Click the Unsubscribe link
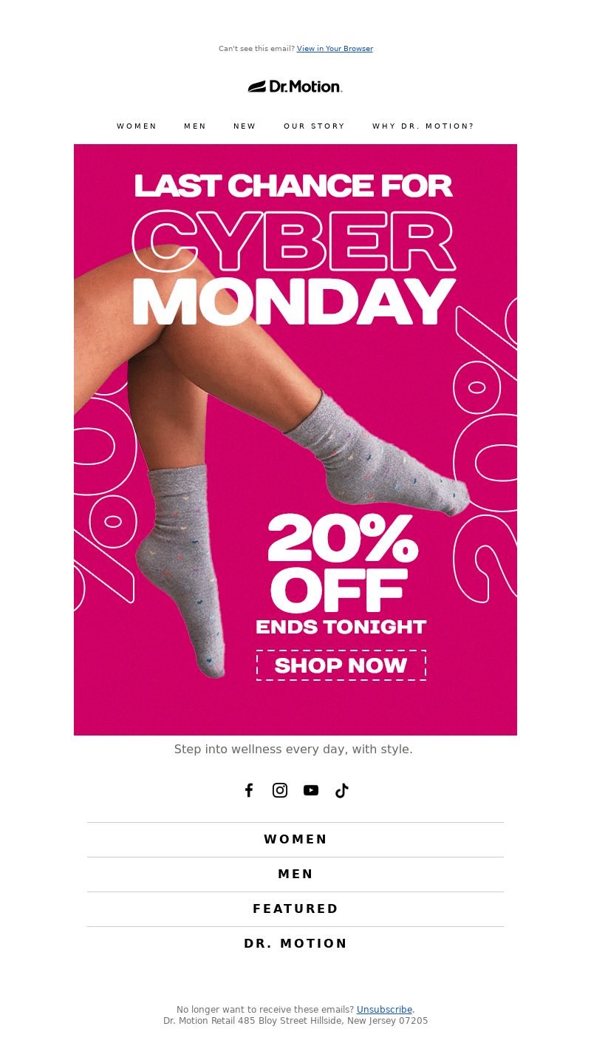 384,1009
